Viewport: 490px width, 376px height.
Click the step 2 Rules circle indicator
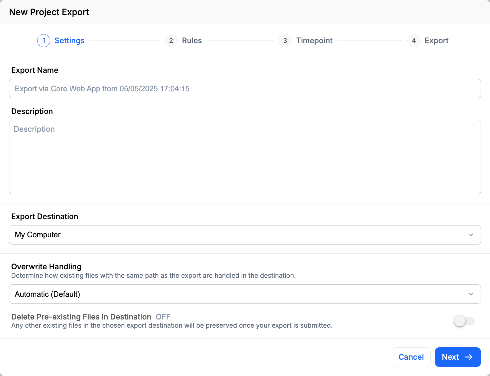tap(171, 41)
